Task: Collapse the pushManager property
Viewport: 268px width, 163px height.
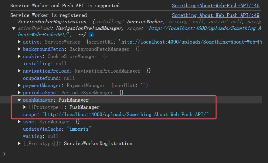Action: coord(19,100)
